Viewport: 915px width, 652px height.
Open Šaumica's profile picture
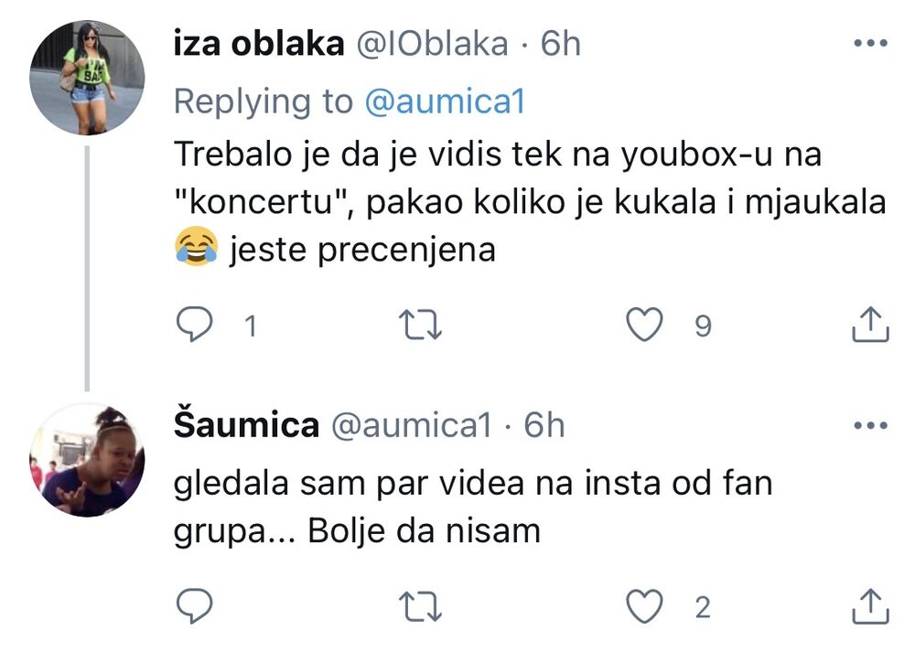tap(87, 460)
